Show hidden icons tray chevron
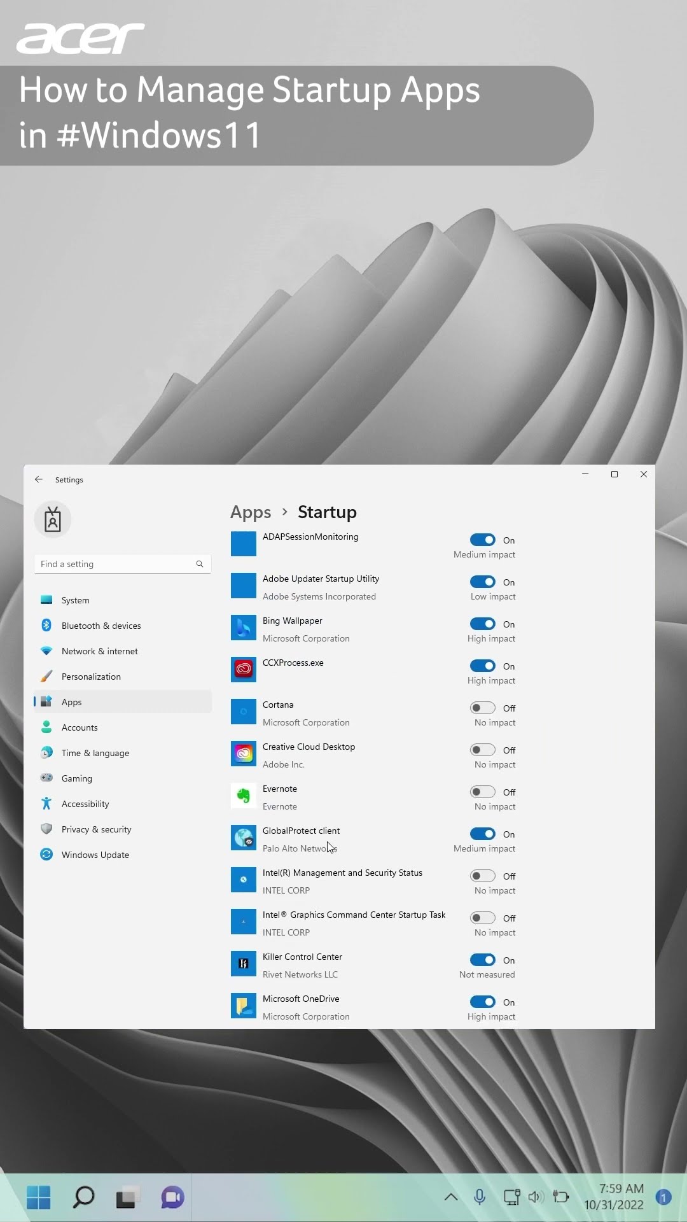 (x=451, y=1197)
